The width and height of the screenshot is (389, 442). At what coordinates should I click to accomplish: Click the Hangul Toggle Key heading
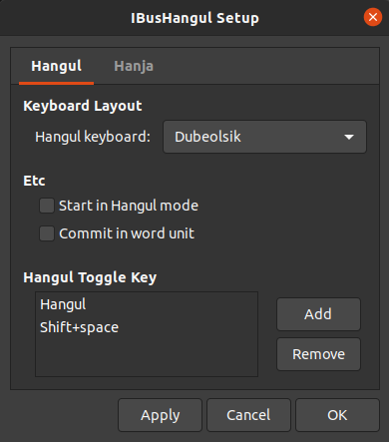tap(90, 277)
